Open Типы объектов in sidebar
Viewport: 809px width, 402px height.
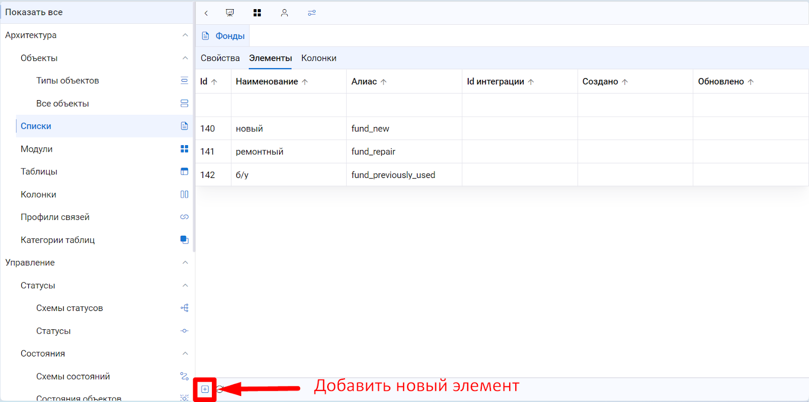coord(67,80)
